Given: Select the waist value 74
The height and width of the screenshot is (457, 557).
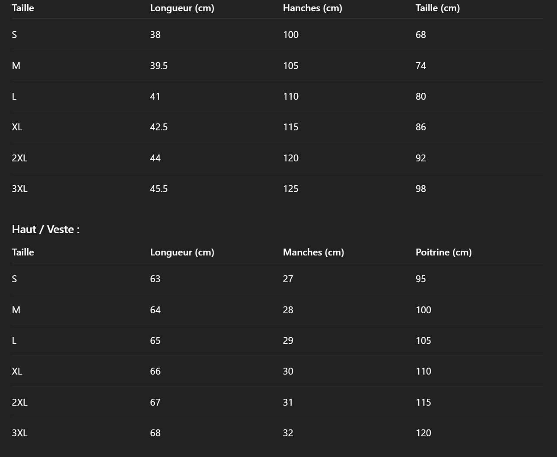Looking at the screenshot, I should pyautogui.click(x=420, y=66).
